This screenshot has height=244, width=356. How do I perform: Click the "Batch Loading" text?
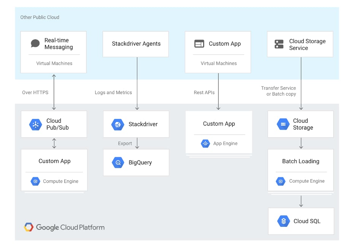300,161
